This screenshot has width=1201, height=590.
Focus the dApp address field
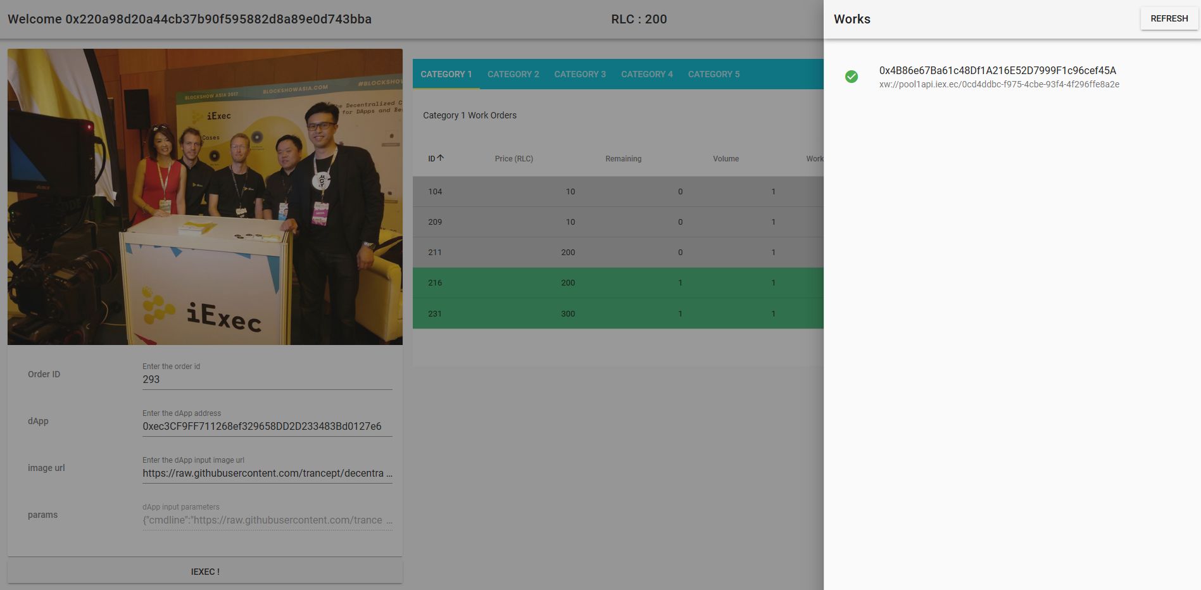(267, 426)
